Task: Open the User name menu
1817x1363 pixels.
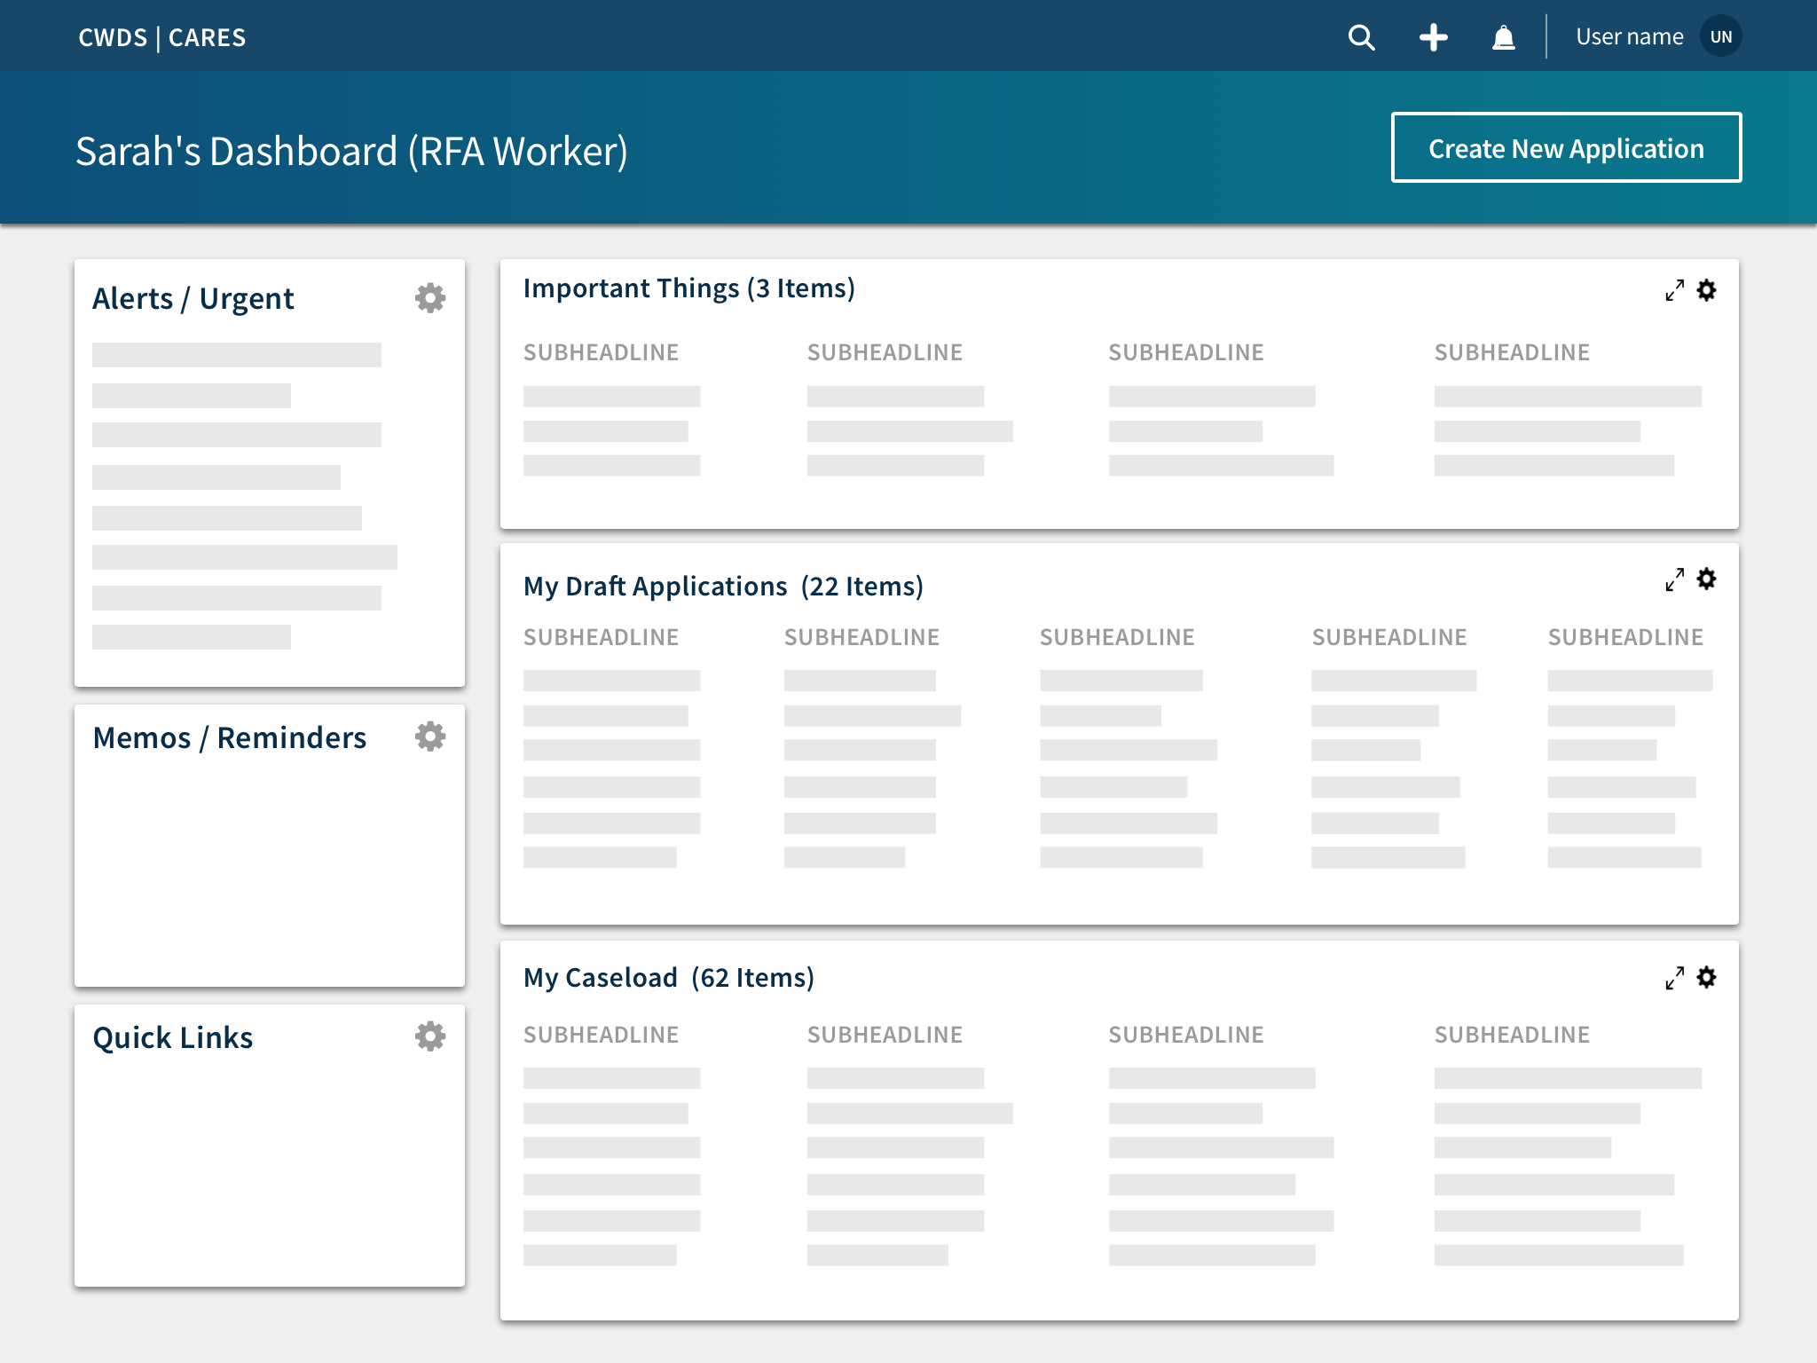Action: [1629, 37]
